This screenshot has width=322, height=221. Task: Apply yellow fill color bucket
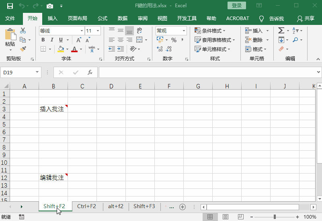click(61, 49)
